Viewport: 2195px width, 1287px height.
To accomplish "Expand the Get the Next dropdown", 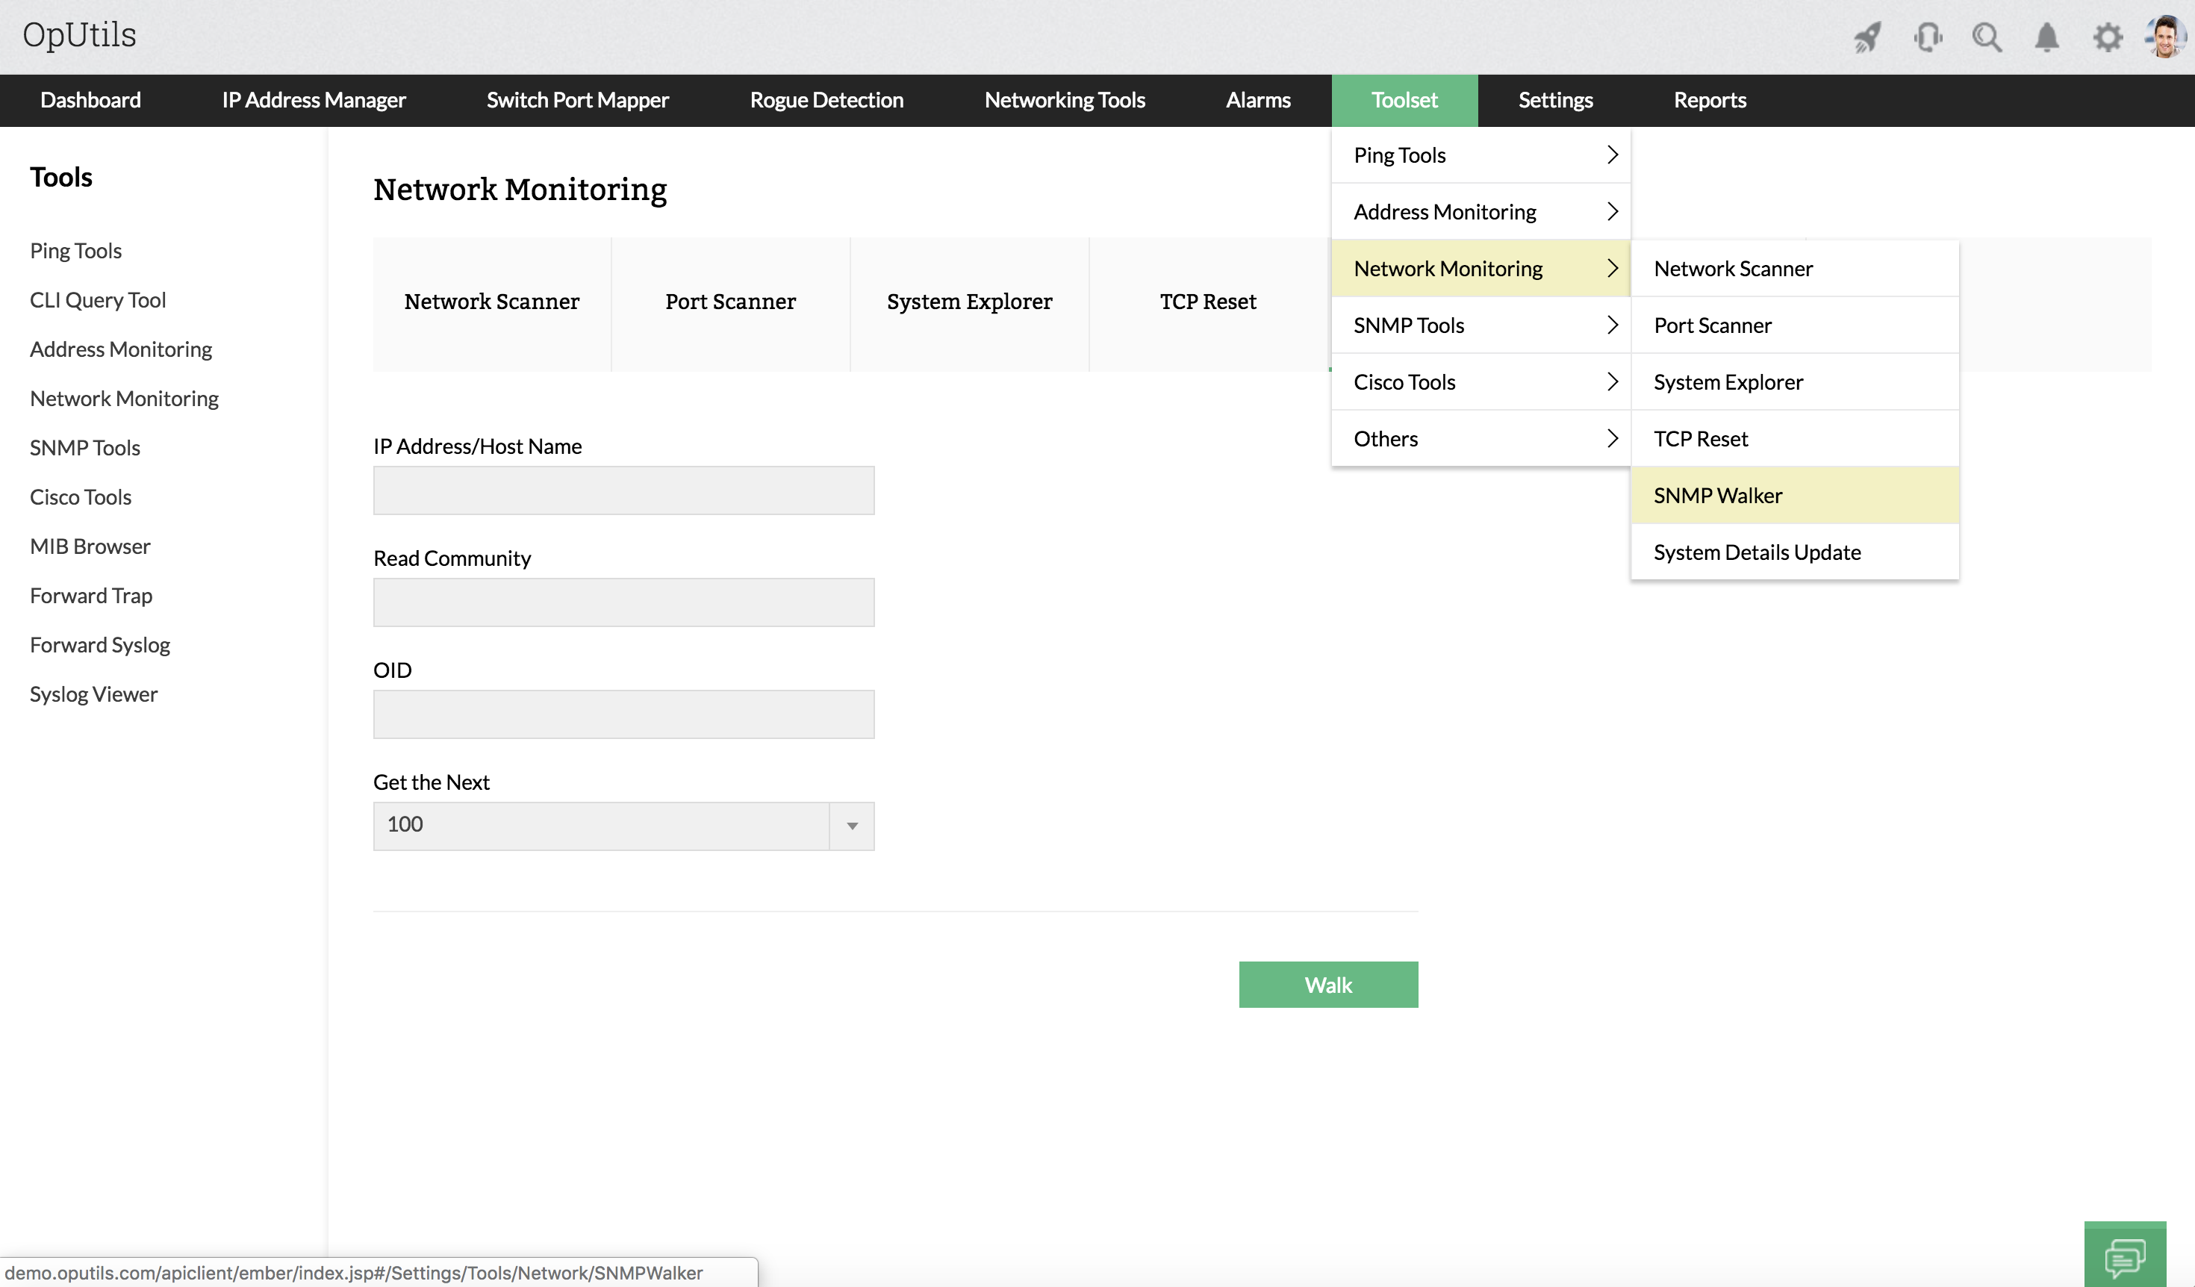I will click(852, 826).
